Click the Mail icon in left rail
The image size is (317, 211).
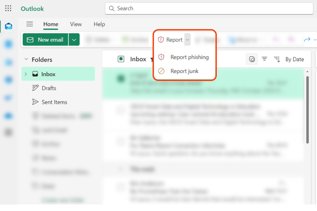(x=8, y=27)
